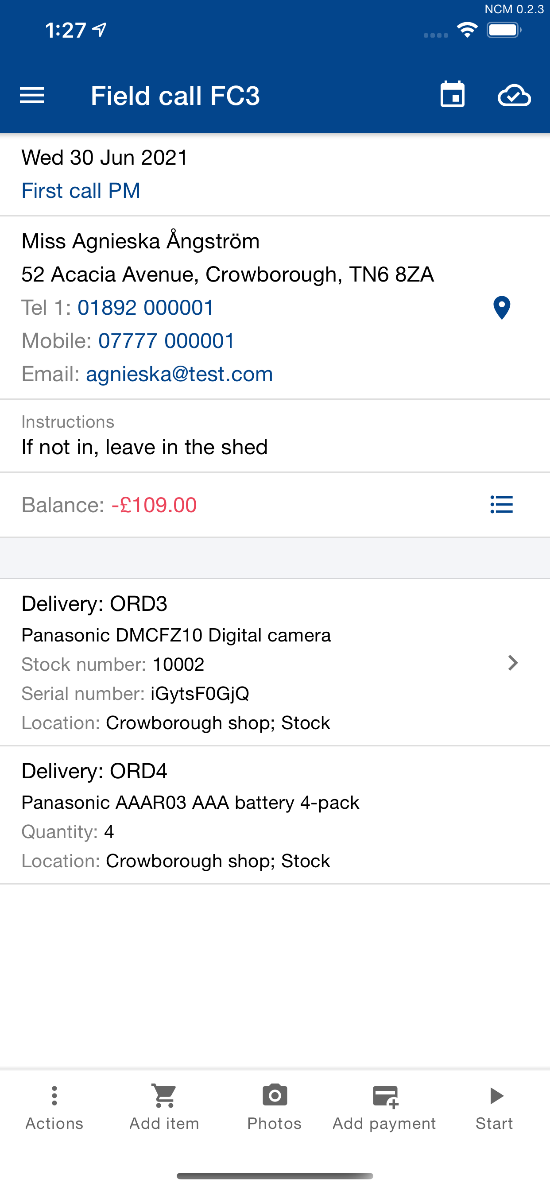Show balance details list icon
The width and height of the screenshot is (550, 1190).
coord(501,504)
